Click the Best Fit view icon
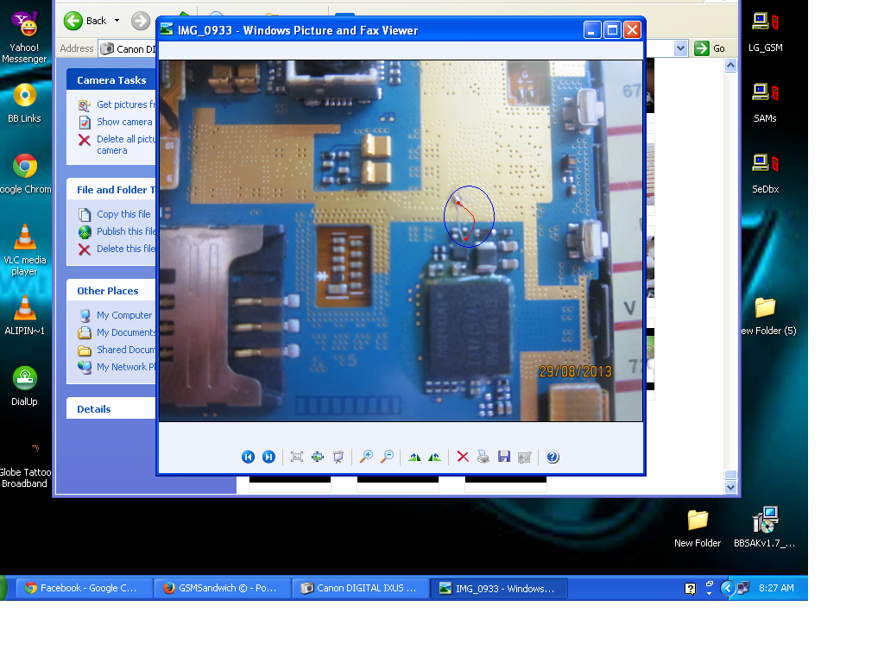The height and width of the screenshot is (663, 884). pyautogui.click(x=297, y=457)
